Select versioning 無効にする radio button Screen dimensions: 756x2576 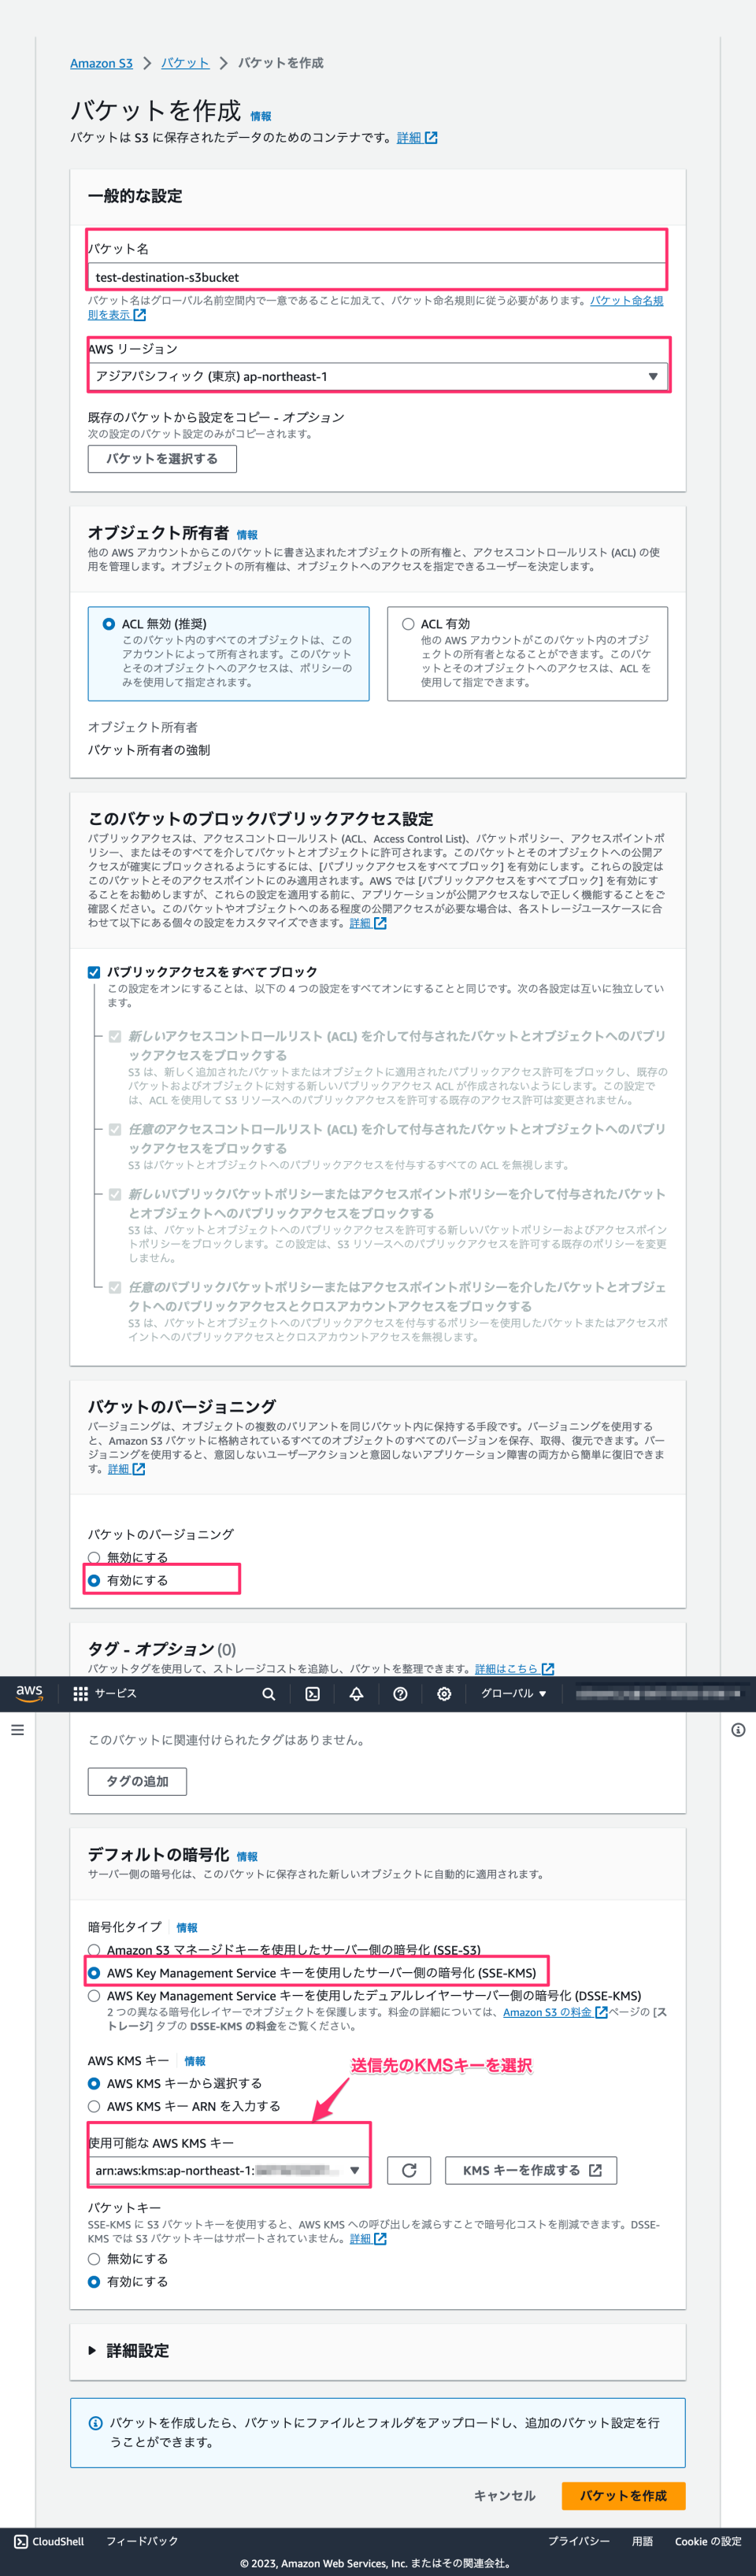click(94, 1558)
